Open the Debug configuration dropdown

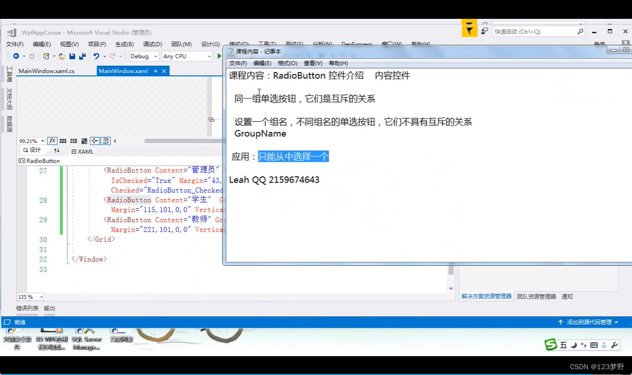[x=144, y=57]
